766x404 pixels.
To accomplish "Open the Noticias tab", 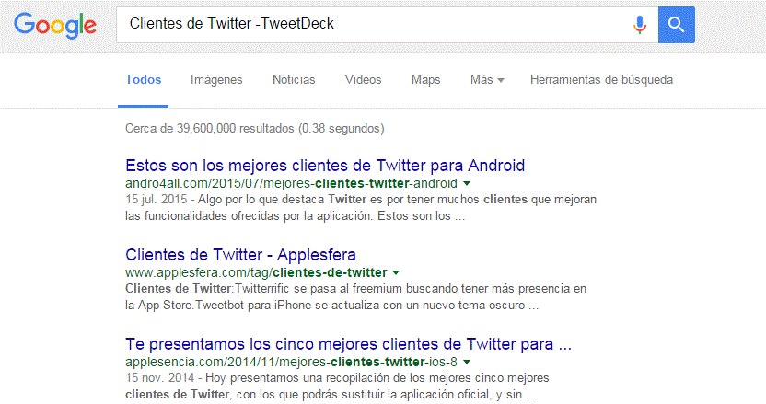I will [x=294, y=80].
